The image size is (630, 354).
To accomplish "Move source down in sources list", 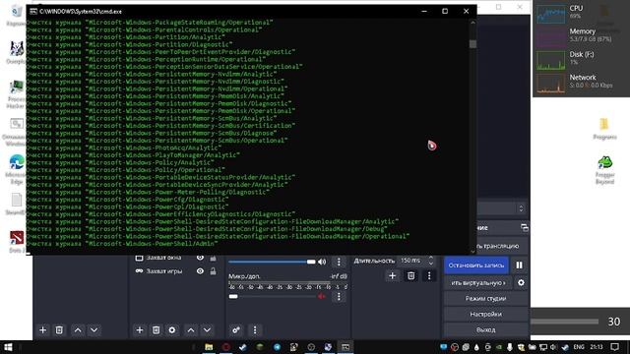I will click(207, 330).
